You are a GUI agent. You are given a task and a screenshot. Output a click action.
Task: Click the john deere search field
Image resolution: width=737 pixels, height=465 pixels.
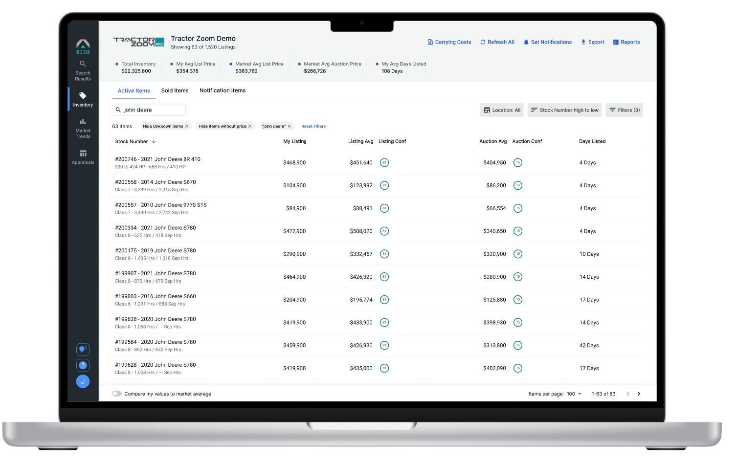point(149,110)
